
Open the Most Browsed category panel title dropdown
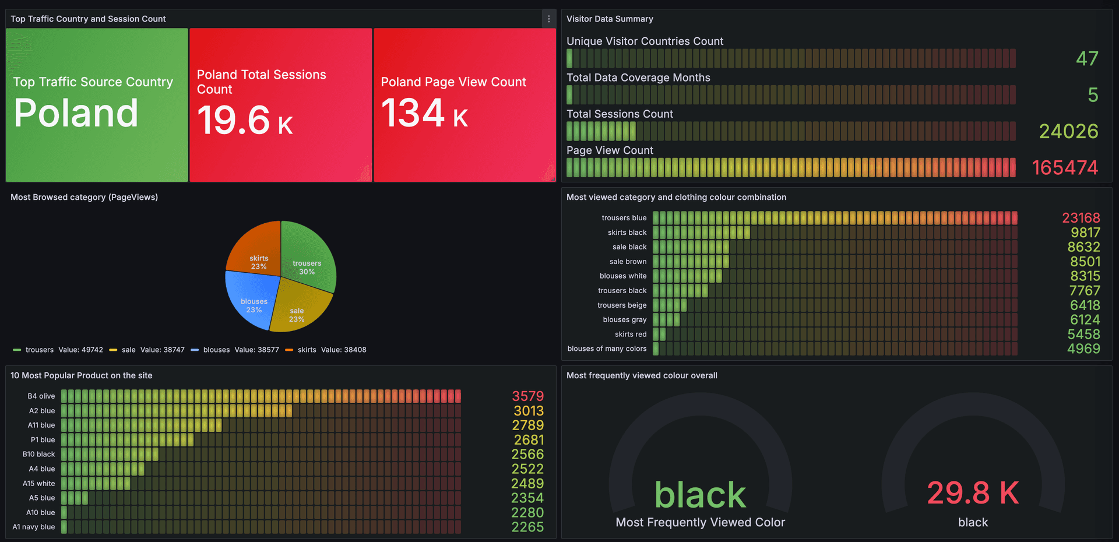(x=83, y=197)
